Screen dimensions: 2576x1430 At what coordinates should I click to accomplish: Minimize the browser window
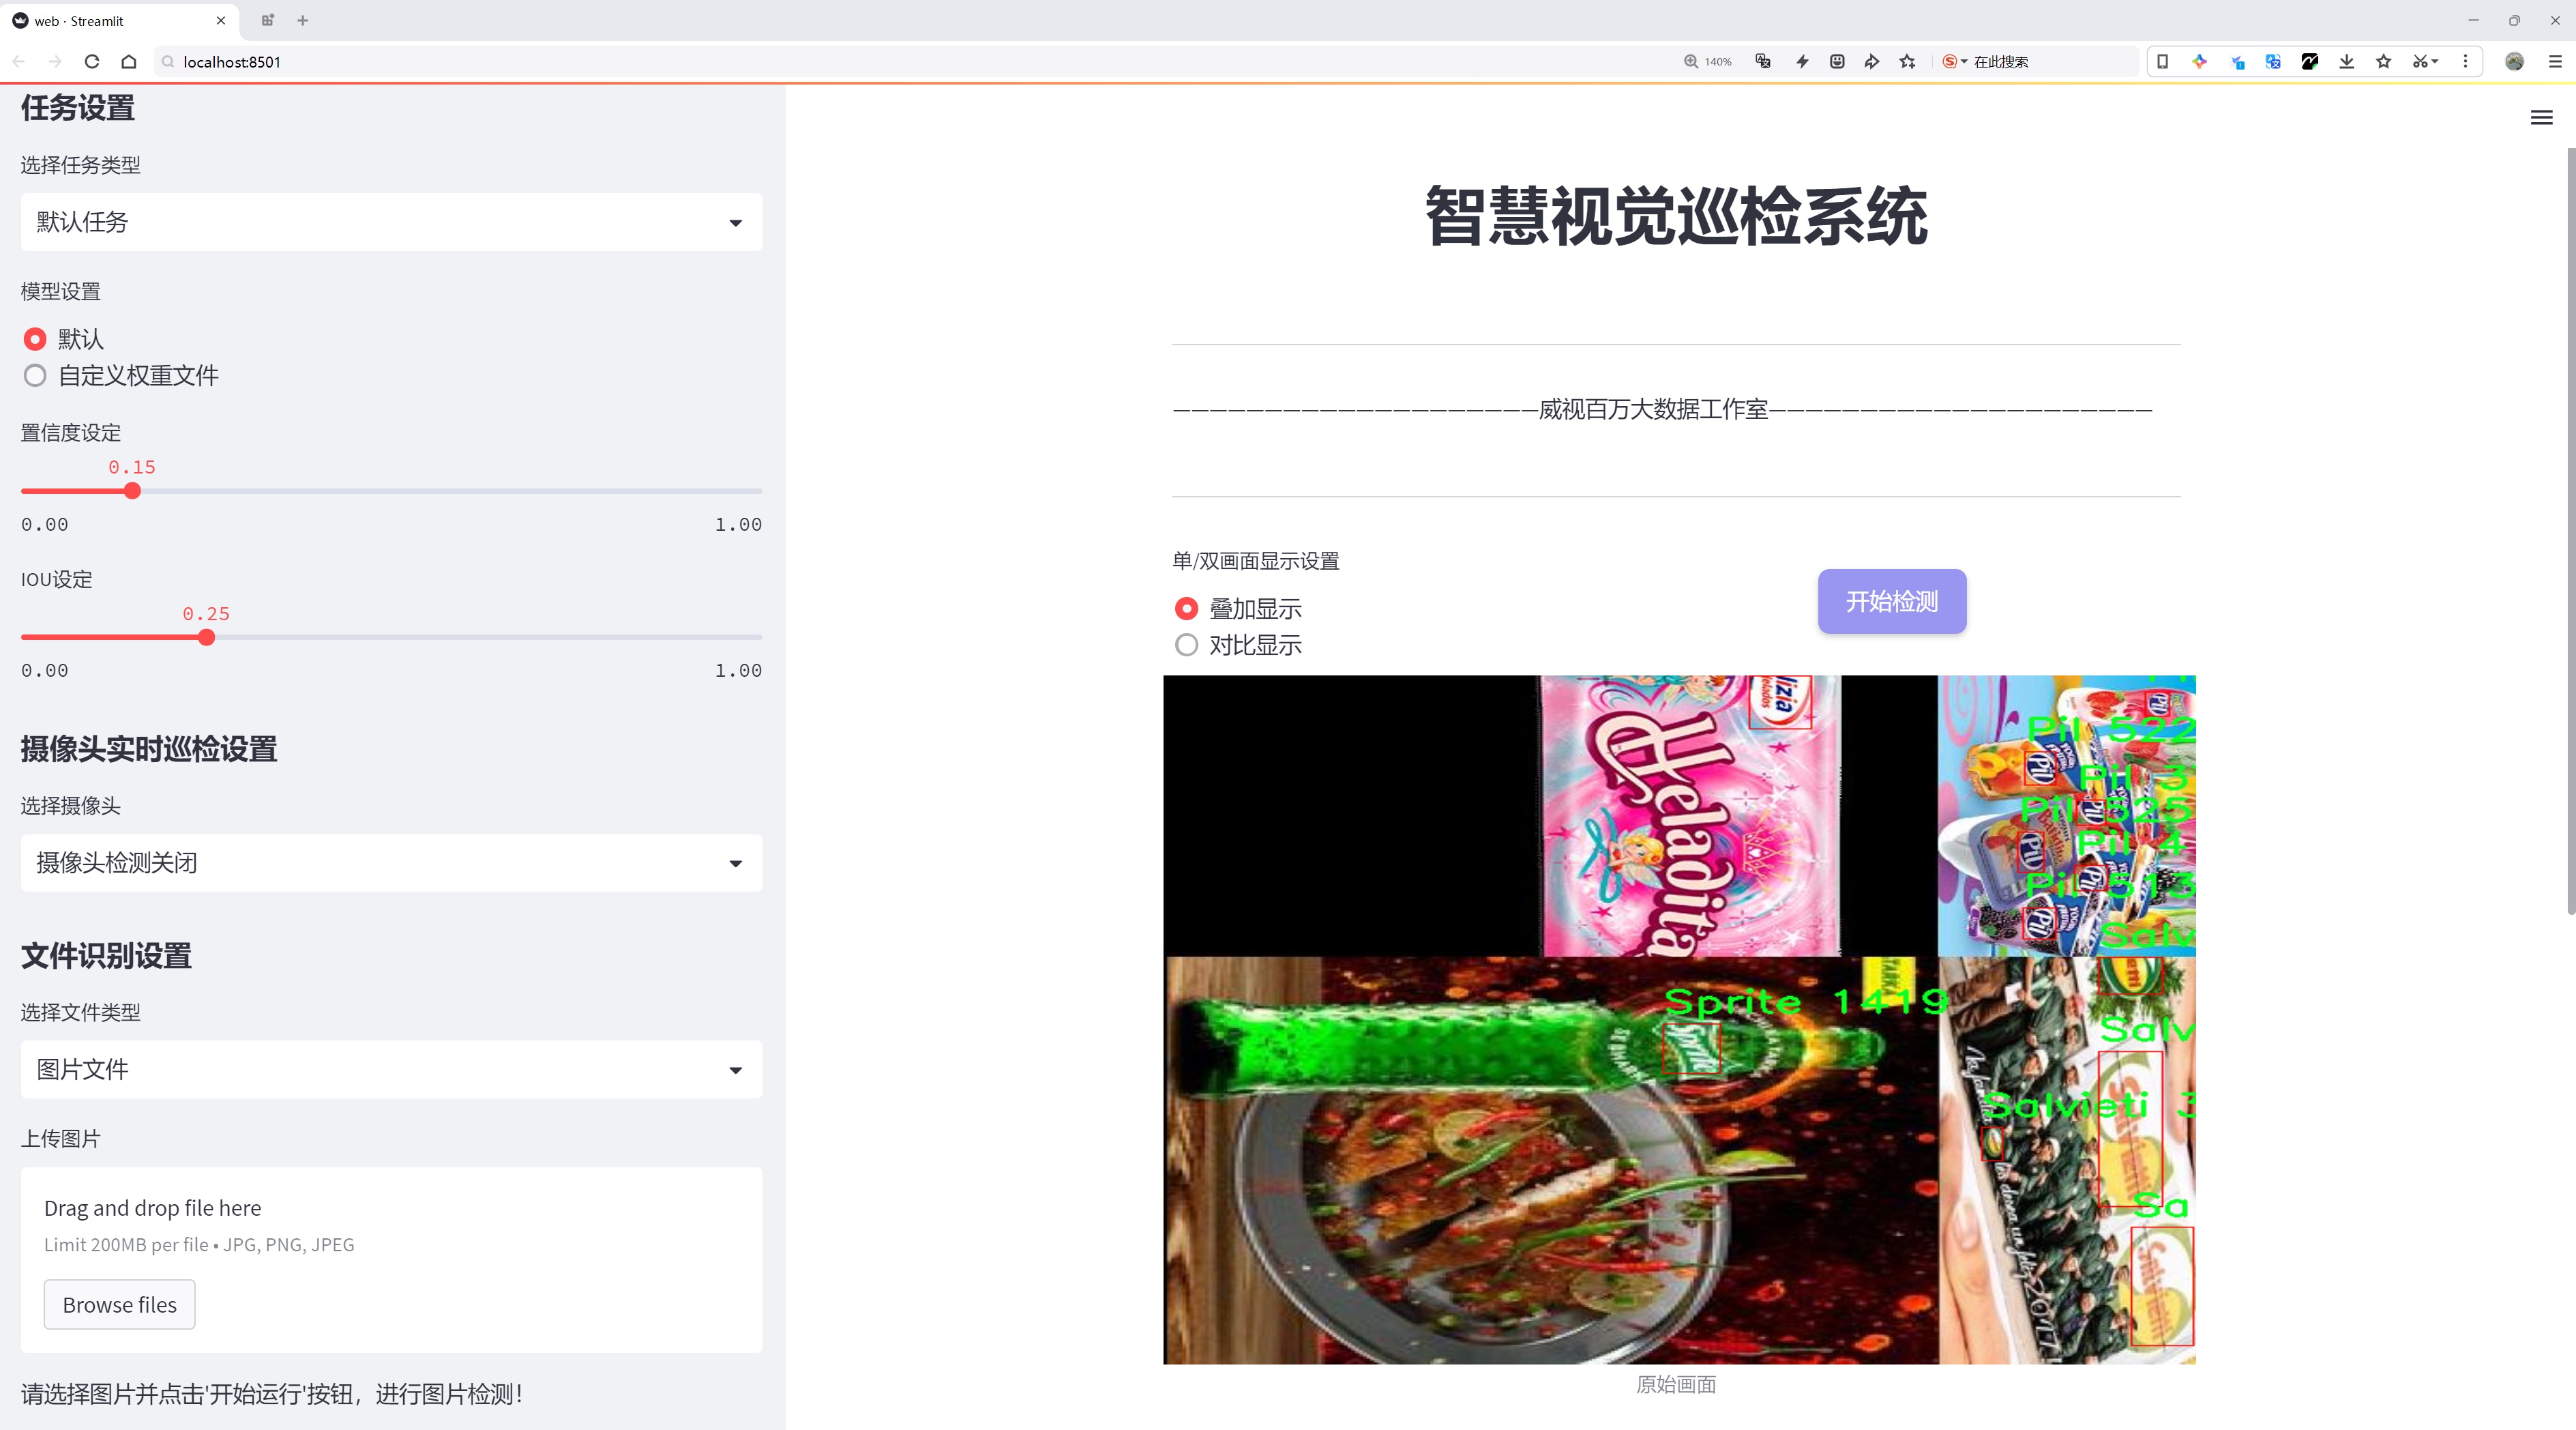[x=2473, y=20]
